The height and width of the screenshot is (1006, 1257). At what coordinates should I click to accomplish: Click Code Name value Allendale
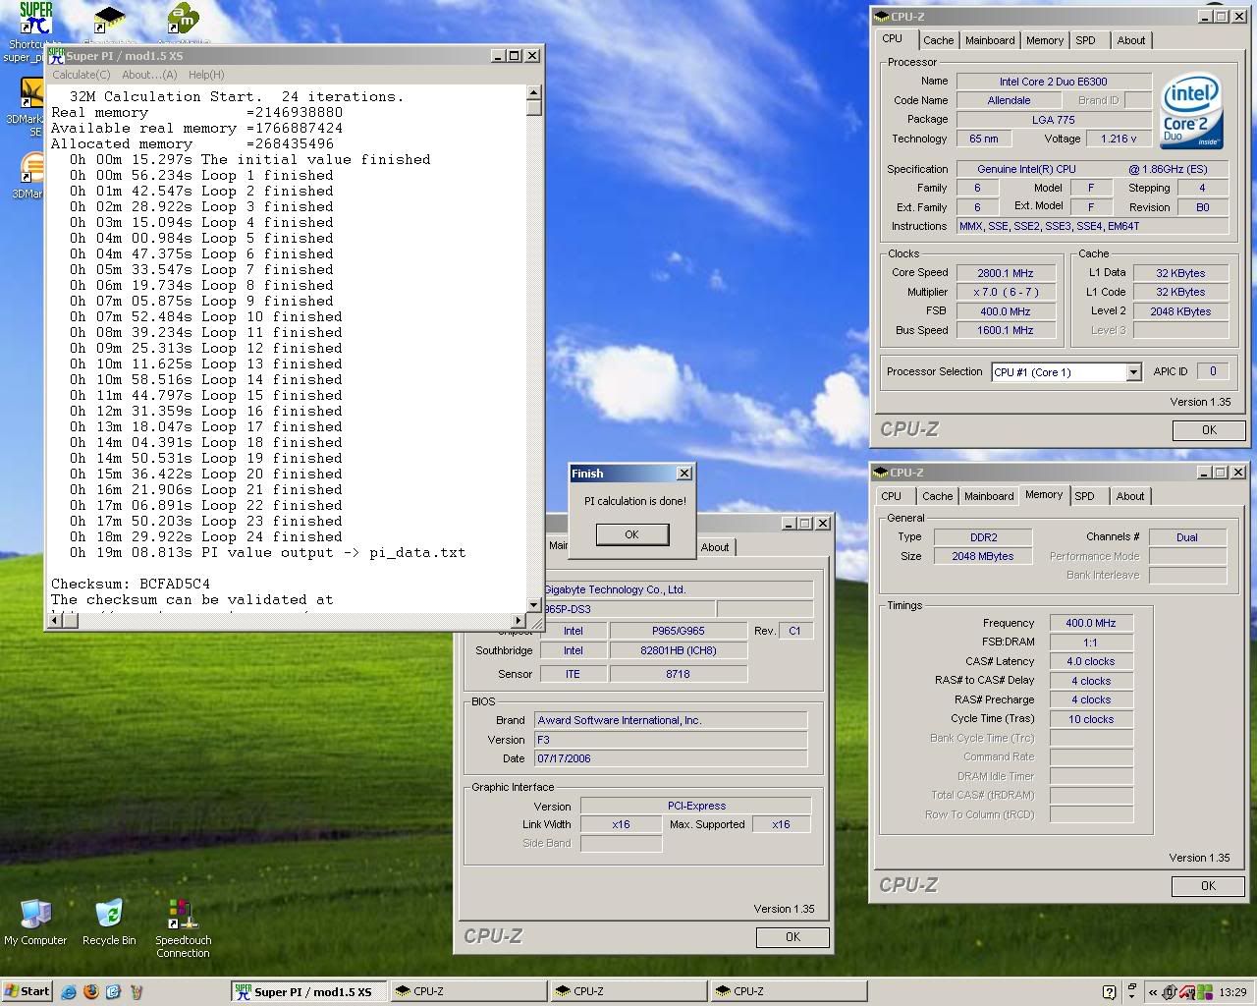pos(1009,100)
